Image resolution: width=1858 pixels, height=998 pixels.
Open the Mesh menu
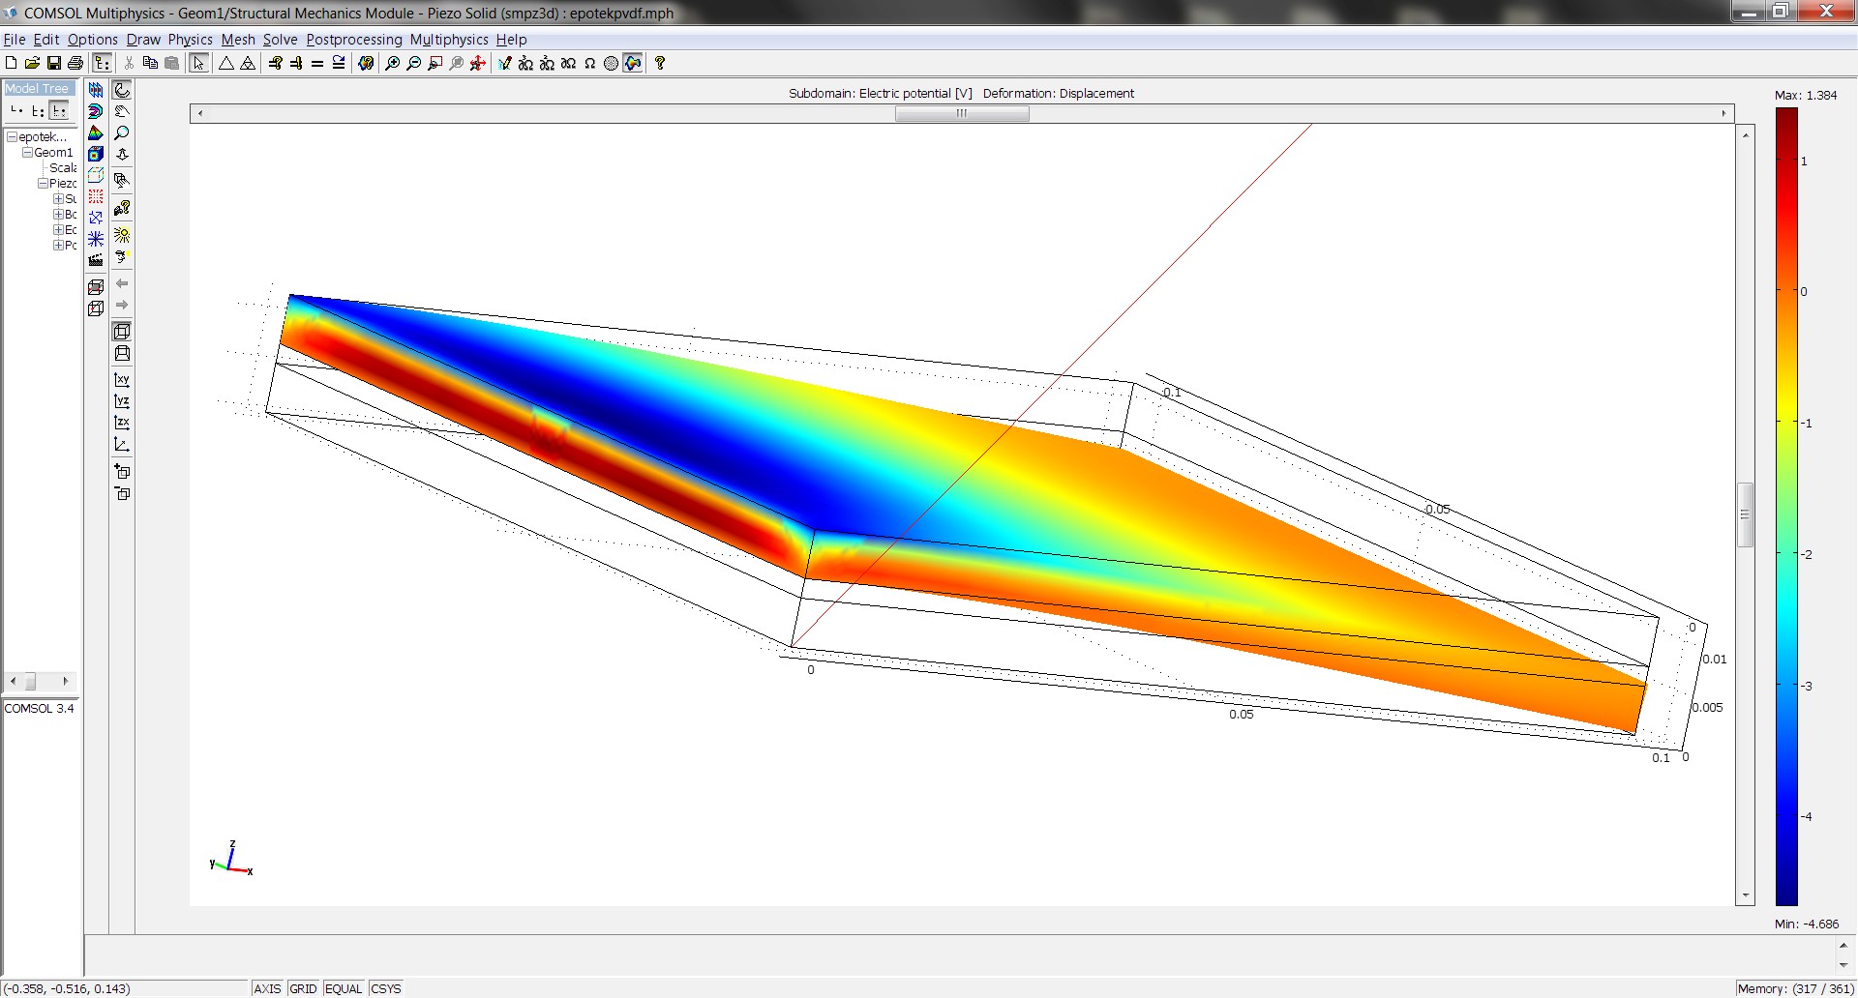[238, 40]
